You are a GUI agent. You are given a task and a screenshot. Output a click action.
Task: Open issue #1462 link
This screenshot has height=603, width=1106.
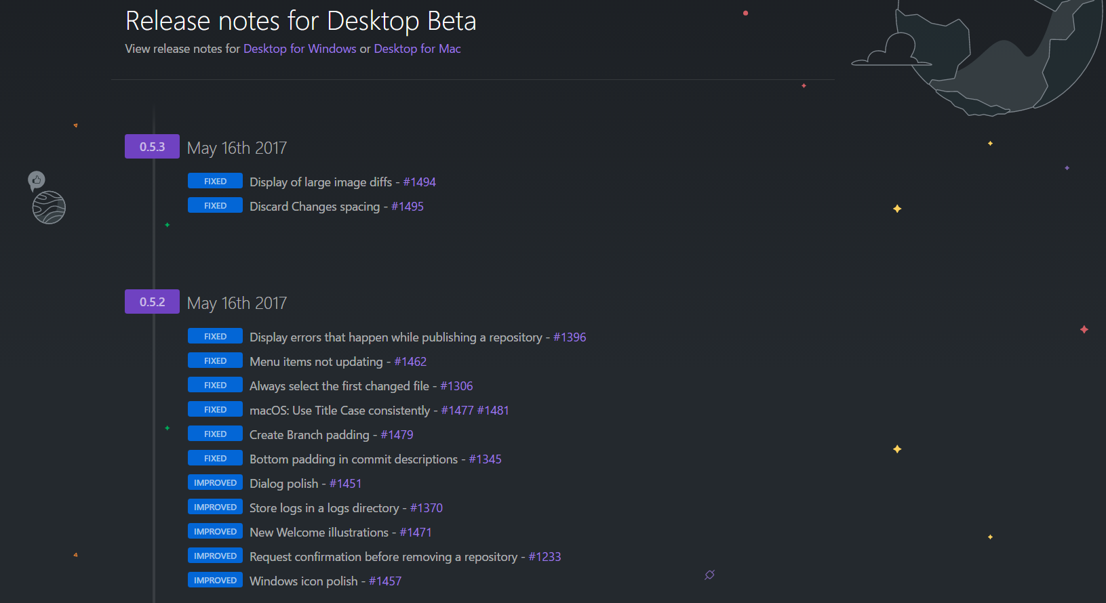click(x=410, y=362)
